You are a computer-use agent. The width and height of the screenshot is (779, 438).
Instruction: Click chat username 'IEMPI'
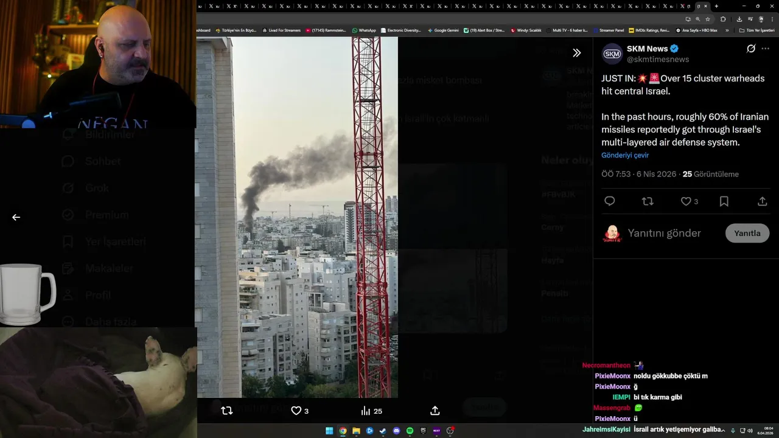coord(621,397)
